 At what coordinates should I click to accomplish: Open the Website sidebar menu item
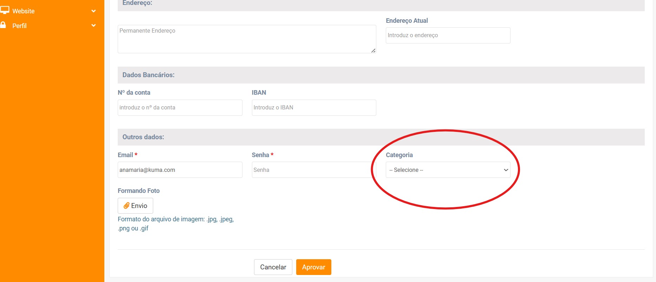click(24, 11)
